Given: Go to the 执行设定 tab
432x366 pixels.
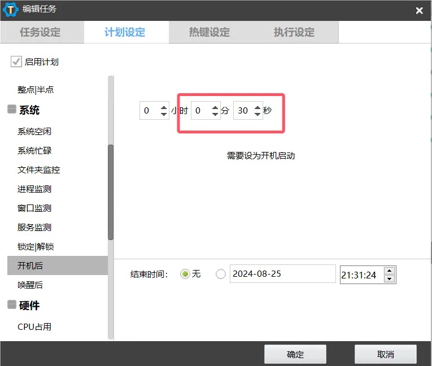Looking at the screenshot, I should pyautogui.click(x=294, y=32).
